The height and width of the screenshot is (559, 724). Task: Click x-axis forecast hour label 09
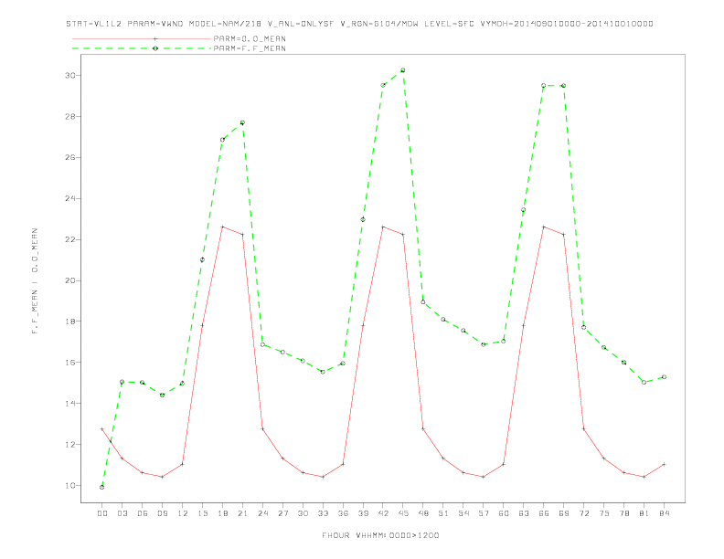162,513
